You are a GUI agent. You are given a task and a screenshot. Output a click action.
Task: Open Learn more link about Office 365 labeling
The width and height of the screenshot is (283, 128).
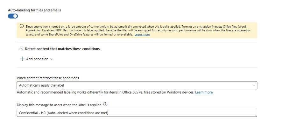[204, 92]
